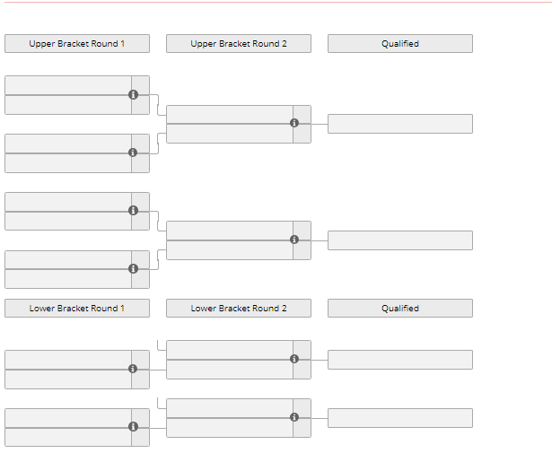The width and height of the screenshot is (552, 462).
Task: Open info for first Upper Bracket Round 1 match
Action: click(133, 95)
